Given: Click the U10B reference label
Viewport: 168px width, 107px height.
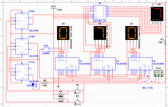Looking at the screenshot, I should point(31,37).
